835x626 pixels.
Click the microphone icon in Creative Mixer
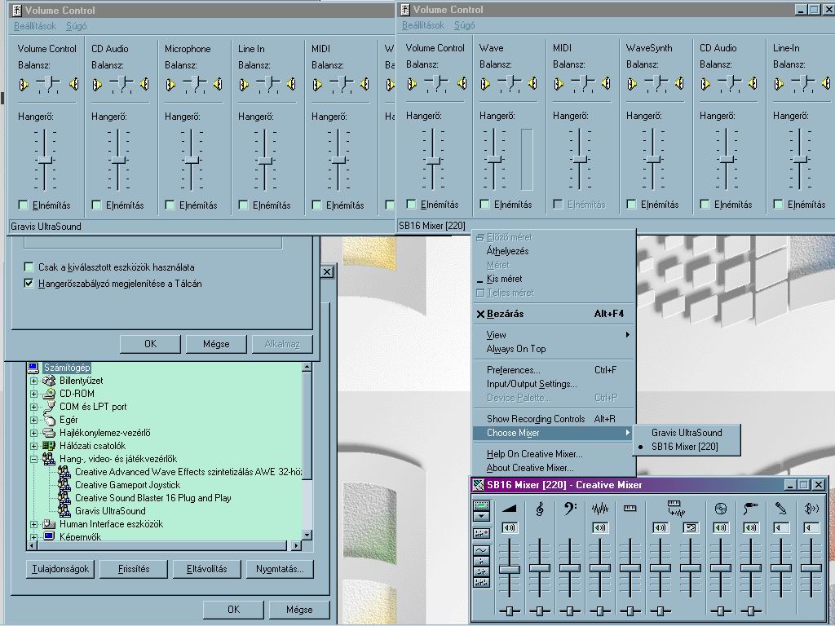pyautogui.click(x=780, y=509)
